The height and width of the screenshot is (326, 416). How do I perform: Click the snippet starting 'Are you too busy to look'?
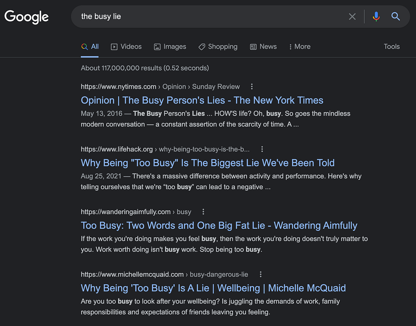pyautogui.click(x=210, y=307)
